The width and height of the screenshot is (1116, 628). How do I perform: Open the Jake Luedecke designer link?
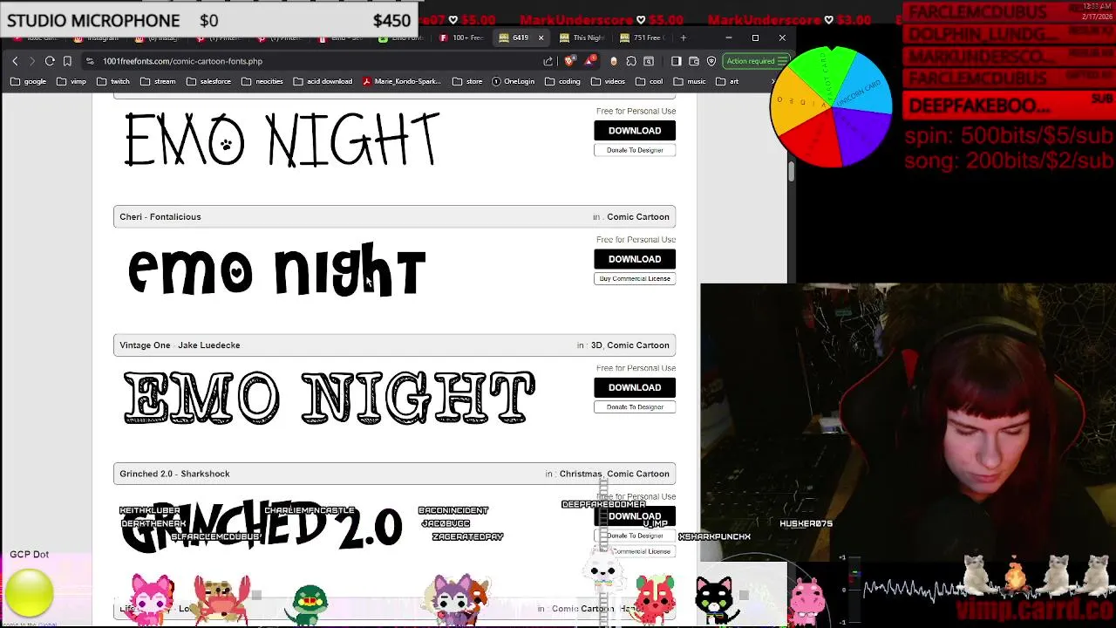click(208, 345)
